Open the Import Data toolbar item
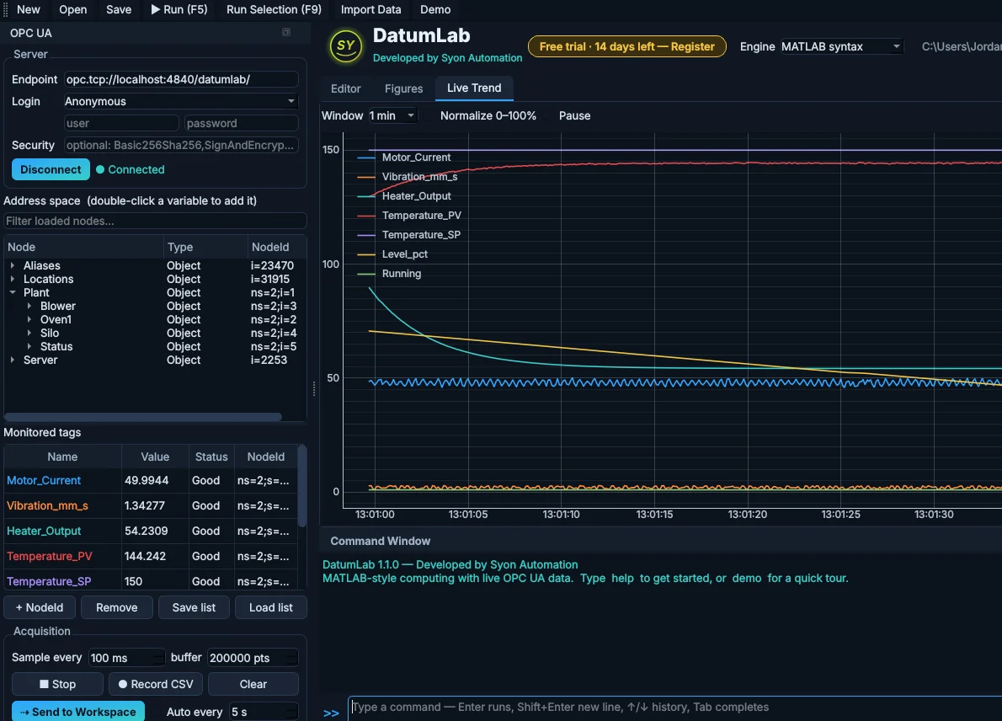This screenshot has width=1002, height=721. pyautogui.click(x=370, y=9)
